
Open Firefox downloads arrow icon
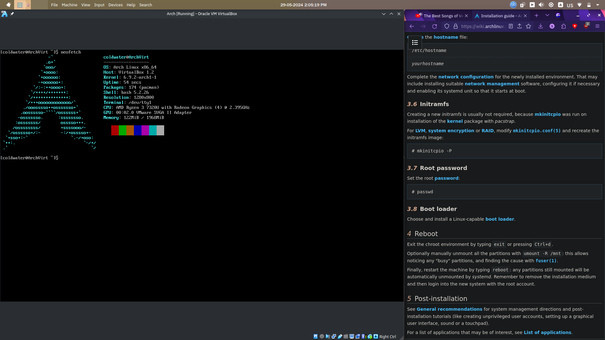tap(540, 26)
